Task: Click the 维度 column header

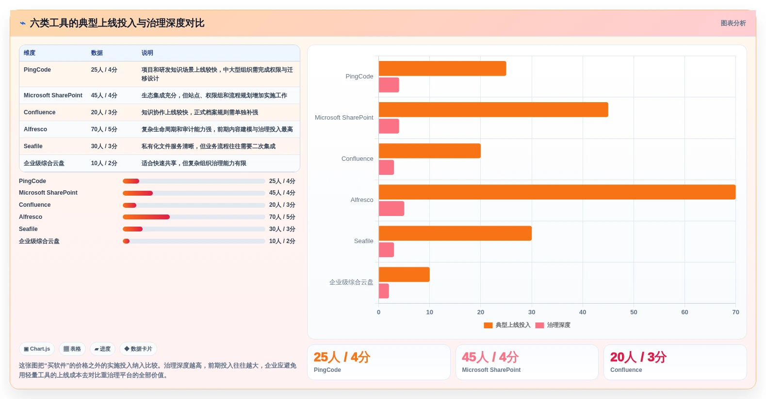Action: (x=30, y=53)
